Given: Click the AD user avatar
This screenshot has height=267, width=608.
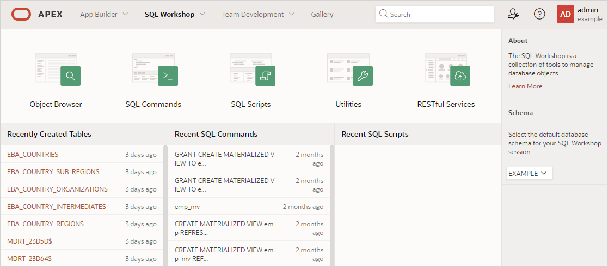Looking at the screenshot, I should (x=566, y=14).
